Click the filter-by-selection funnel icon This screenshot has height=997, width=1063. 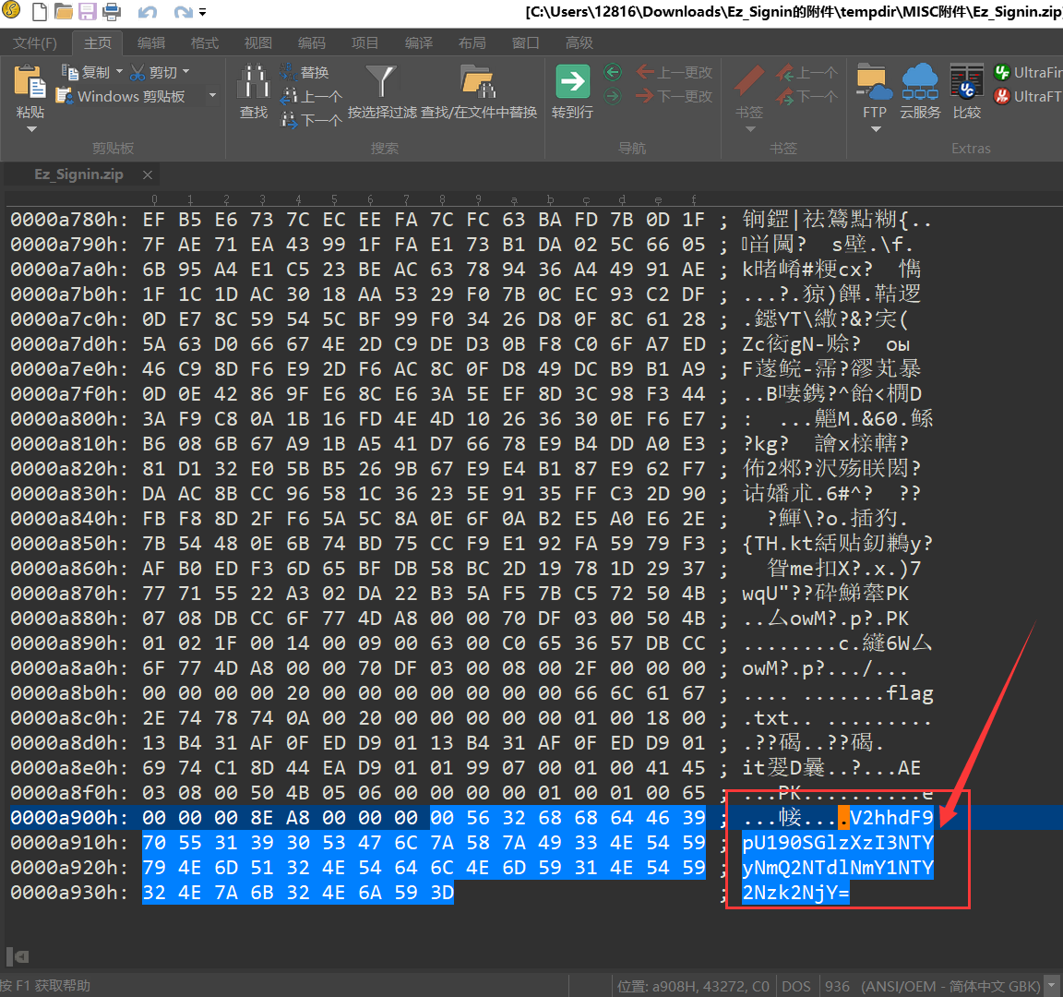pyautogui.click(x=381, y=81)
